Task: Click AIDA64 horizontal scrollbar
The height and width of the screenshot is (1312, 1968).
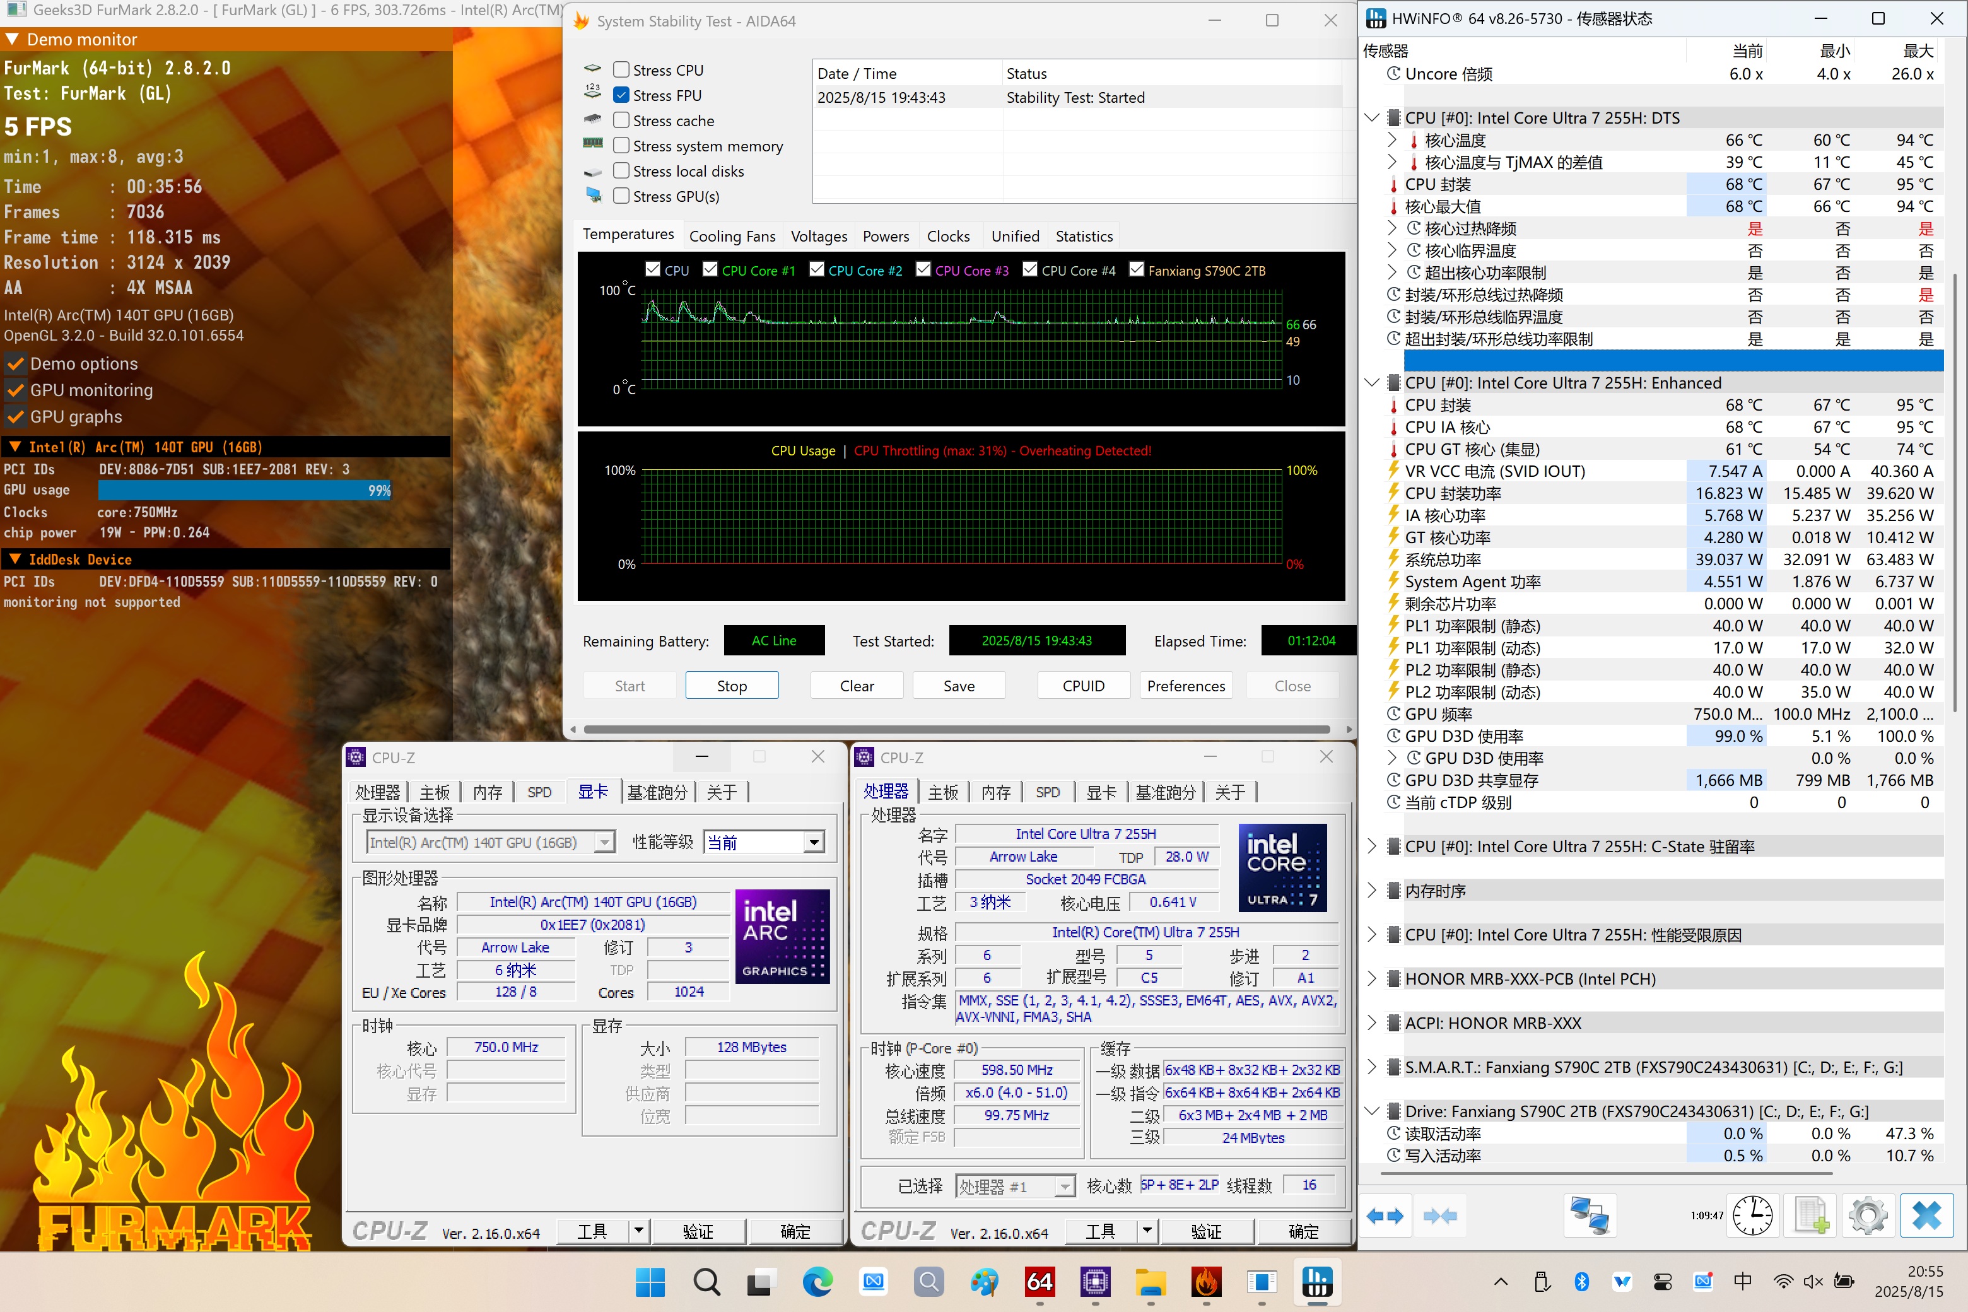Action: [x=956, y=729]
